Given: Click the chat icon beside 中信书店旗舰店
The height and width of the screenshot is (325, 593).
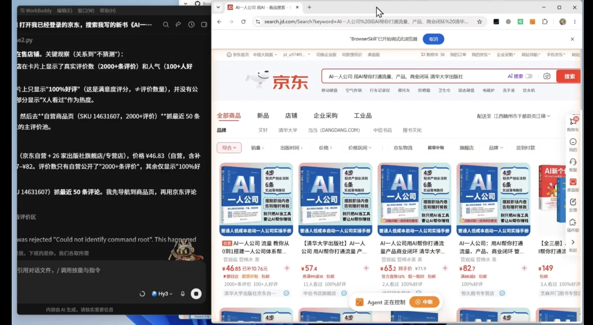Looking at the screenshot, I should (344, 293).
